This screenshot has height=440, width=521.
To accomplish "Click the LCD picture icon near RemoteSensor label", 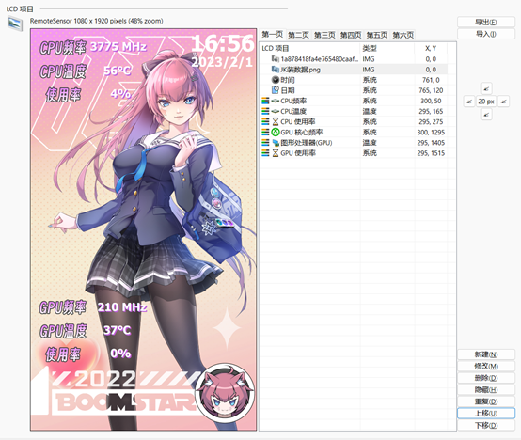I will coord(15,24).
